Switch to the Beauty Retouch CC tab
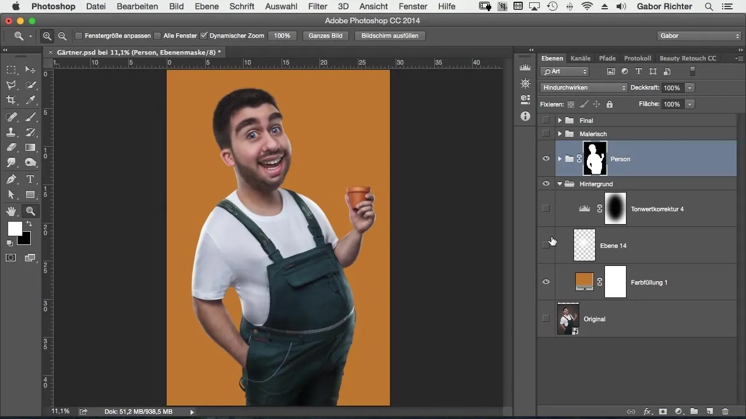This screenshot has height=419, width=746. (688, 58)
